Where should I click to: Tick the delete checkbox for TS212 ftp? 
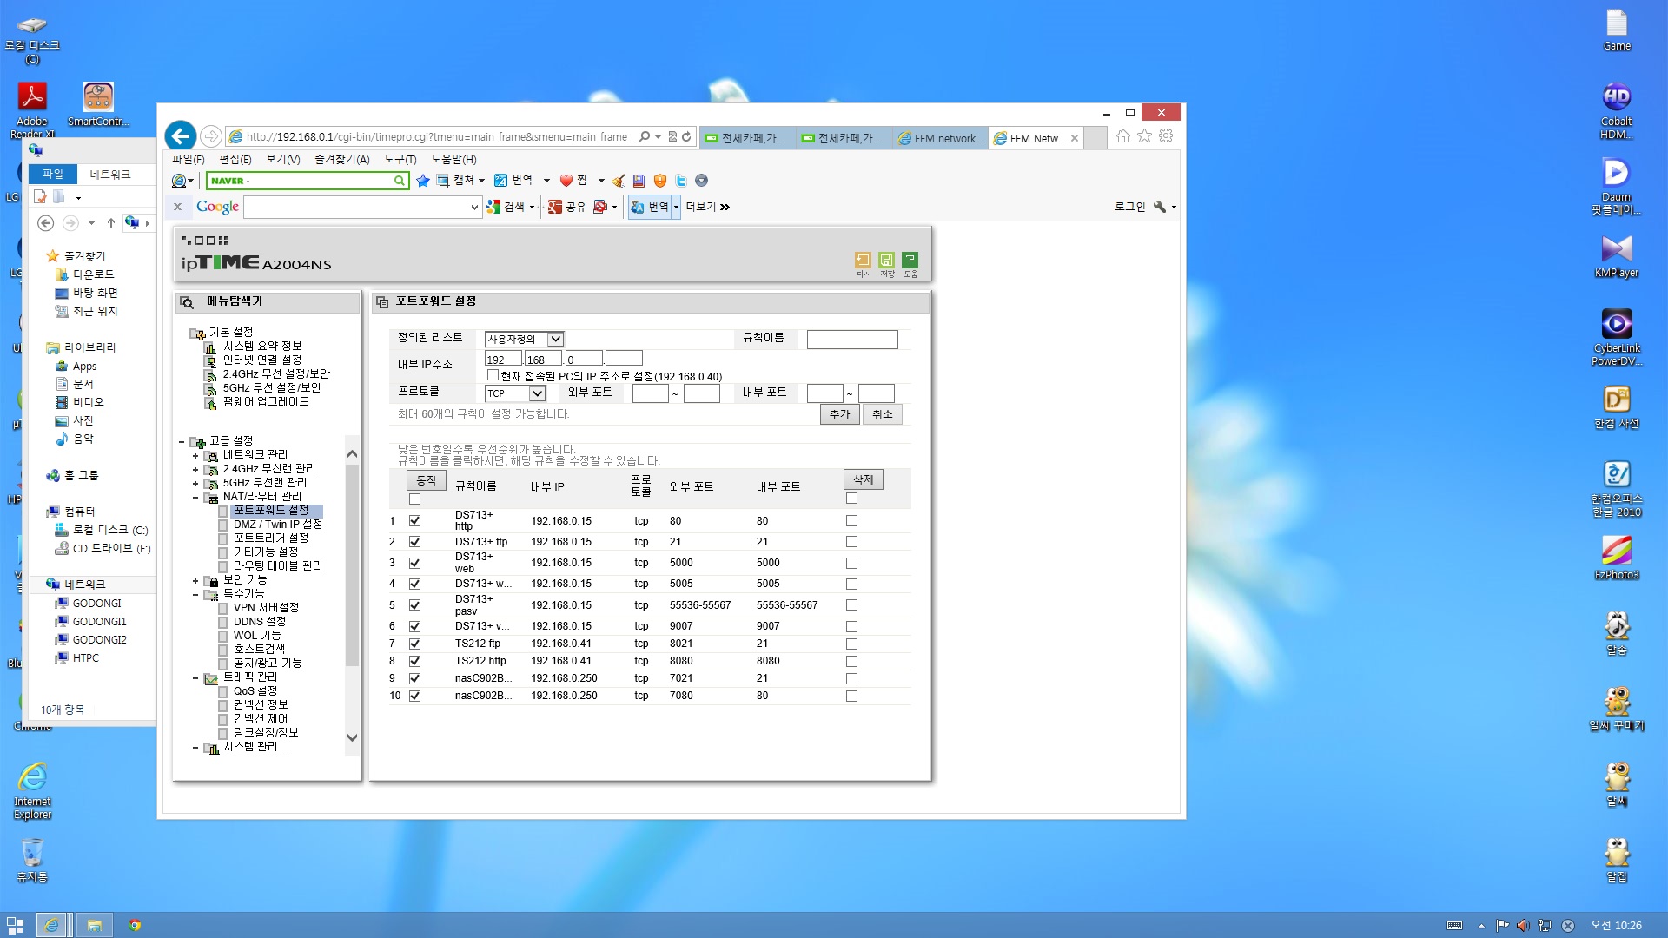pos(851,644)
